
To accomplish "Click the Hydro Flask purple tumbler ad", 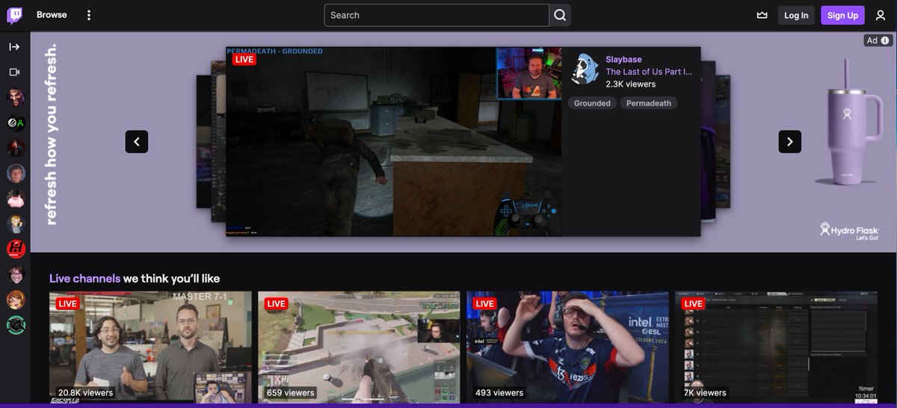I will tap(850, 123).
